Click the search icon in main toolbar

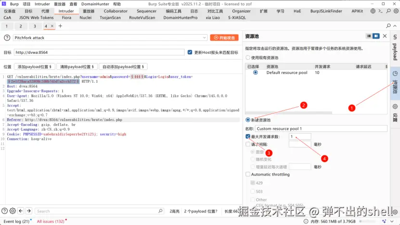pyautogui.click(x=388, y=11)
